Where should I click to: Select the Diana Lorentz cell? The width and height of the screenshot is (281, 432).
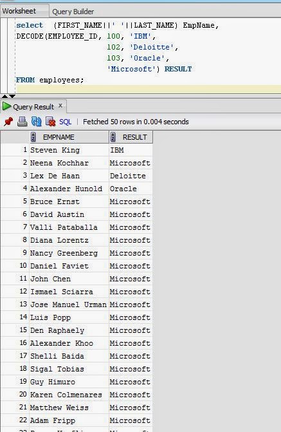tap(69, 240)
